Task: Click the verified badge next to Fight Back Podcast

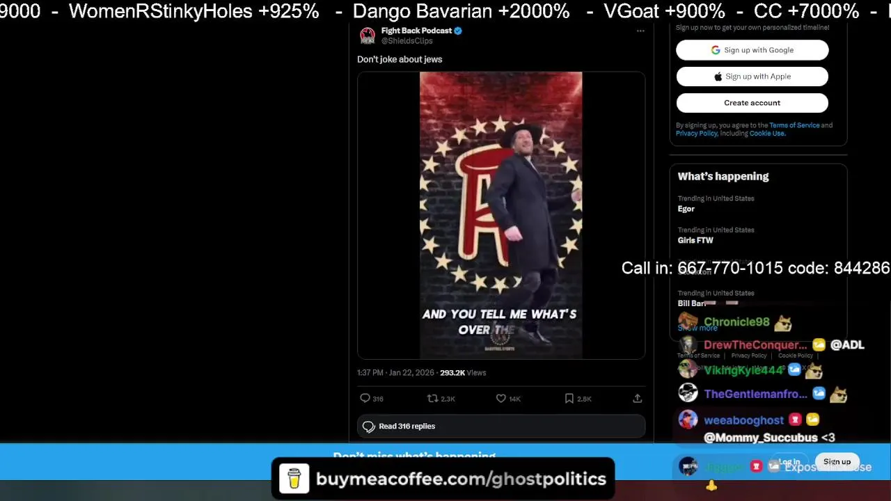Action: 458,31
